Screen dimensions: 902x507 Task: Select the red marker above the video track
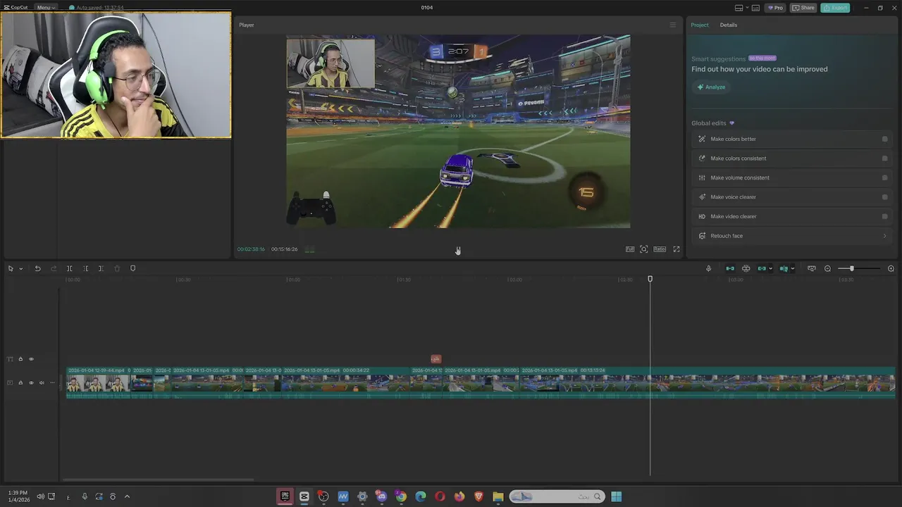click(x=435, y=359)
